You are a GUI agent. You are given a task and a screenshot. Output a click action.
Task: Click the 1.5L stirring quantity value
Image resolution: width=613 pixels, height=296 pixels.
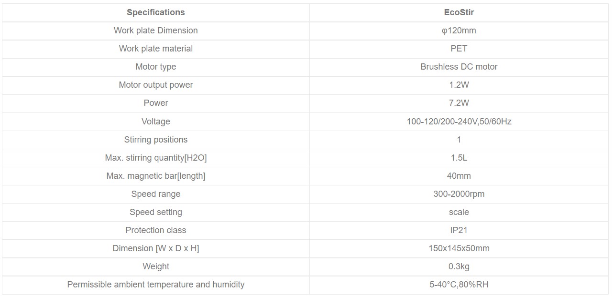tap(459, 158)
